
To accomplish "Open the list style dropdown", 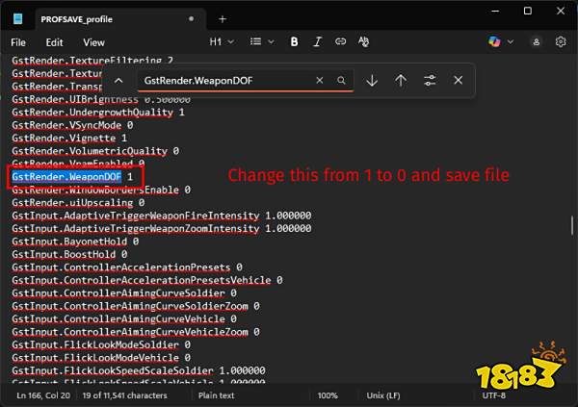I will pos(258,42).
